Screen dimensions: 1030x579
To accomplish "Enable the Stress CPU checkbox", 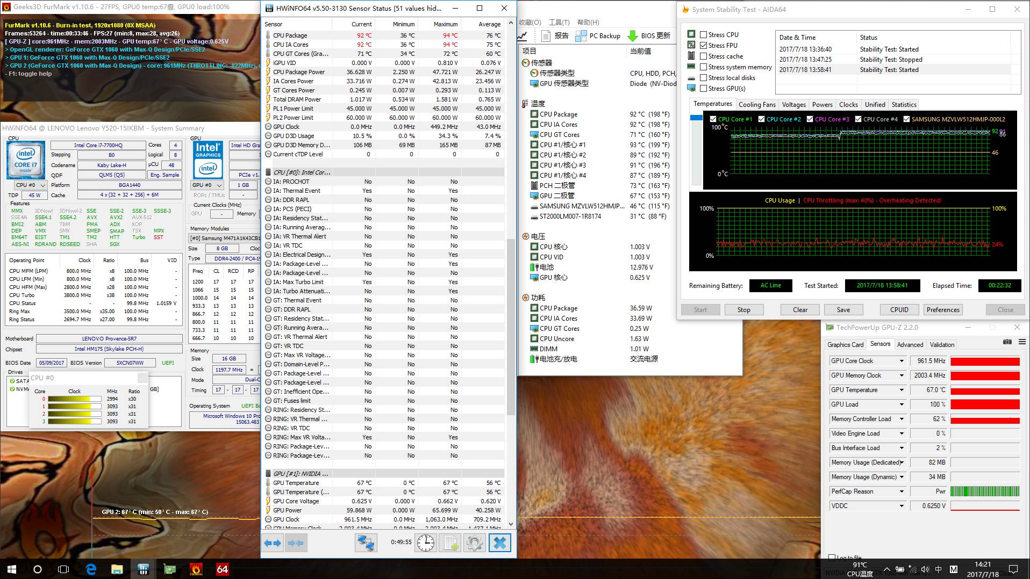I will 703,35.
